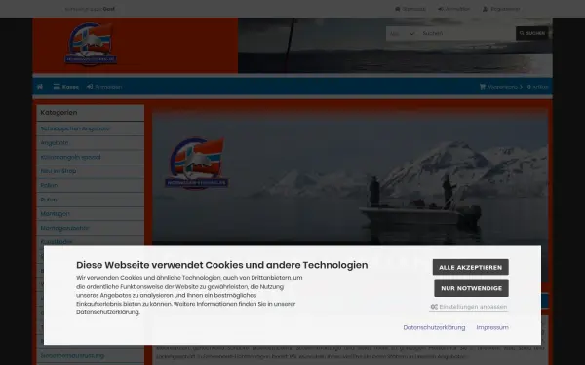The width and height of the screenshot is (585, 365).
Task: Open the Rollen category
Action: [91, 185]
